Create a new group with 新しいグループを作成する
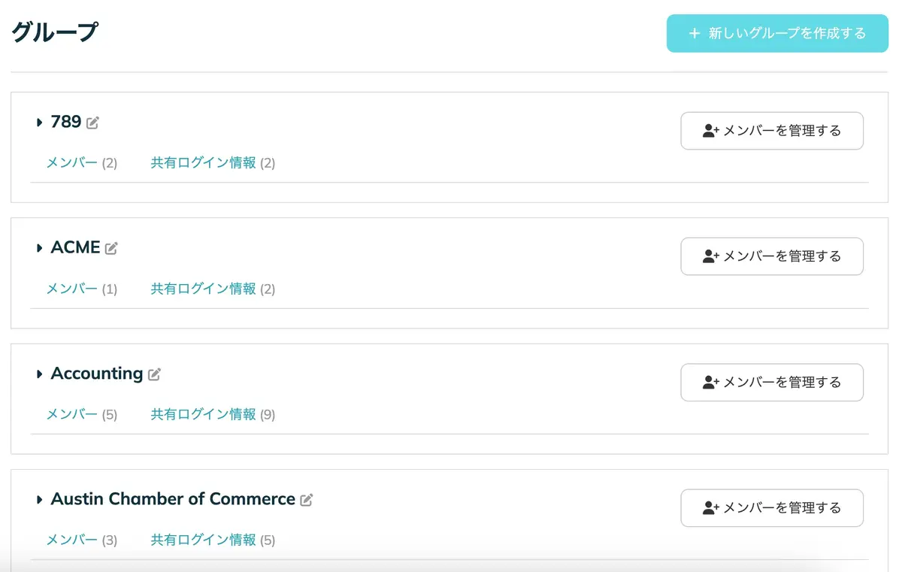 tap(777, 33)
